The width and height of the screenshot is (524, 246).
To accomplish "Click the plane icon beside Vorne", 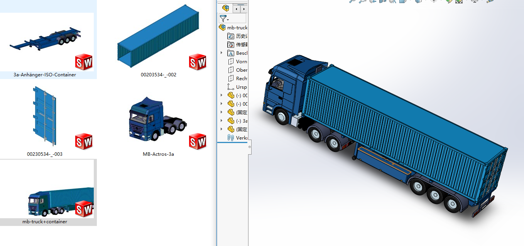I will pyautogui.click(x=231, y=62).
